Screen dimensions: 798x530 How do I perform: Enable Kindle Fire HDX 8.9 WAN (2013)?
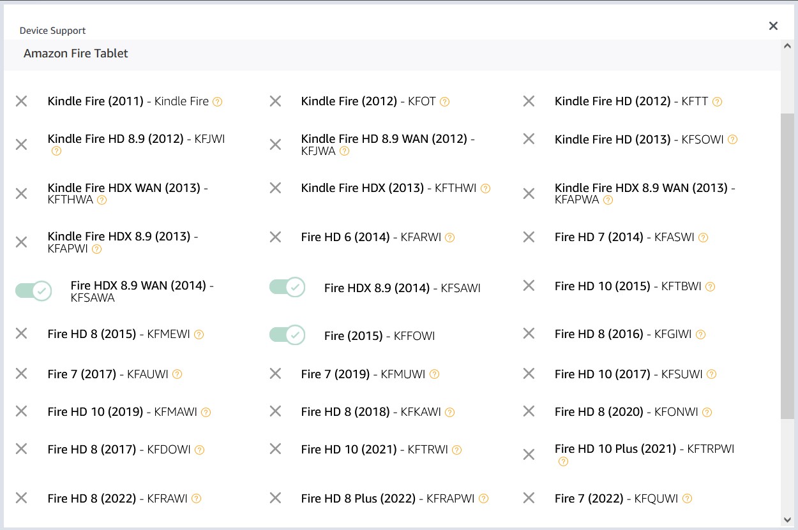pos(529,193)
